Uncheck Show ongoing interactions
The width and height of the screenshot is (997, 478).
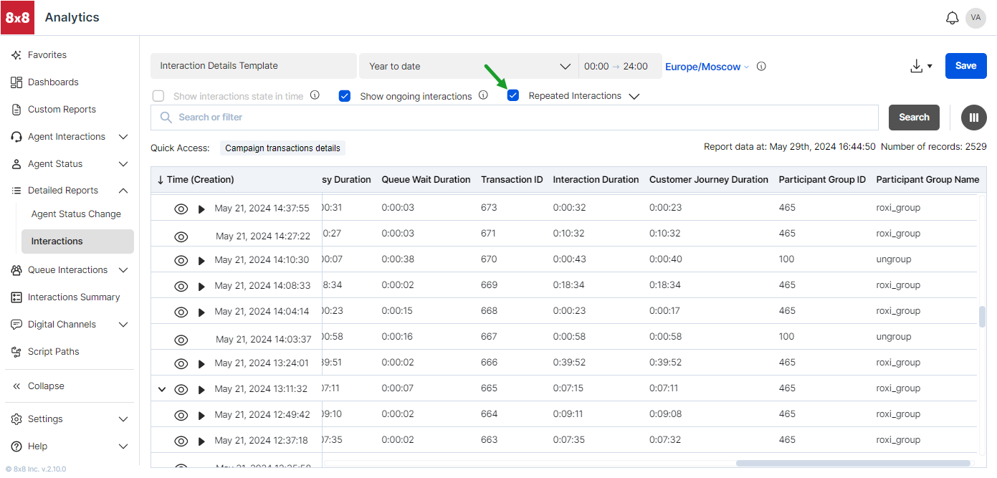tap(345, 96)
